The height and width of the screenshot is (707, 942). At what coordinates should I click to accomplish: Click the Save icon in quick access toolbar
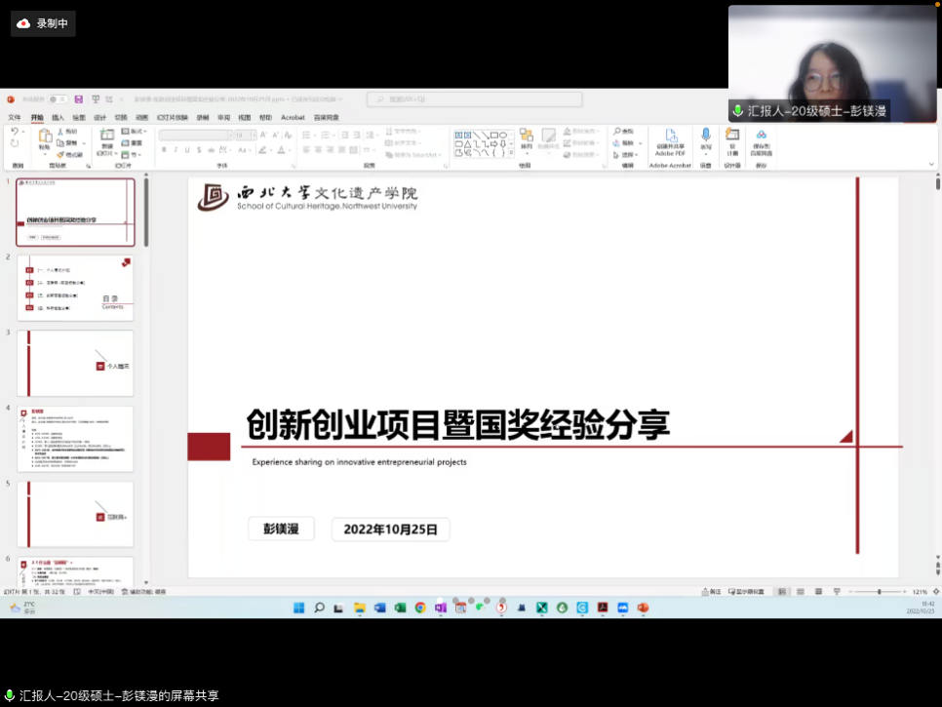[x=79, y=99]
